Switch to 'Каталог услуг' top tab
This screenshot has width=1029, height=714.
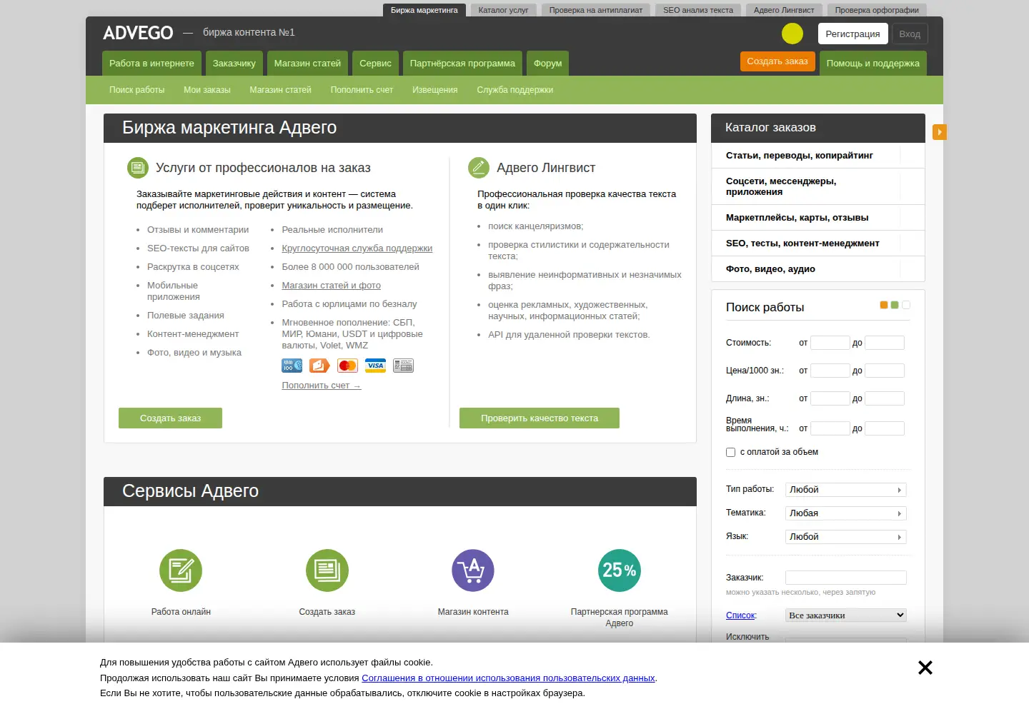pos(503,10)
